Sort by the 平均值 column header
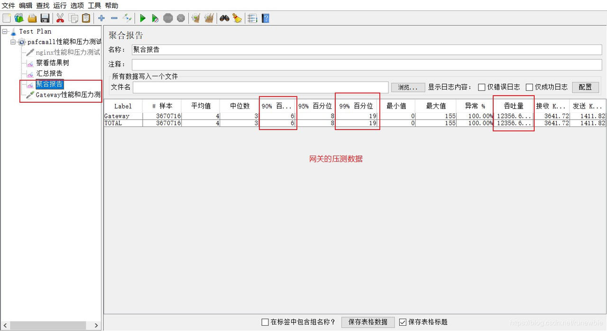 click(201, 106)
